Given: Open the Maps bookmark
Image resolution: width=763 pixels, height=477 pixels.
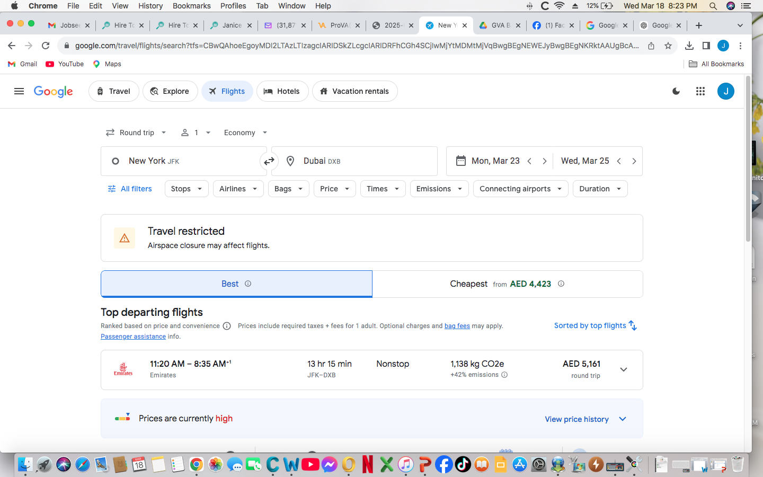Looking at the screenshot, I should point(107,64).
